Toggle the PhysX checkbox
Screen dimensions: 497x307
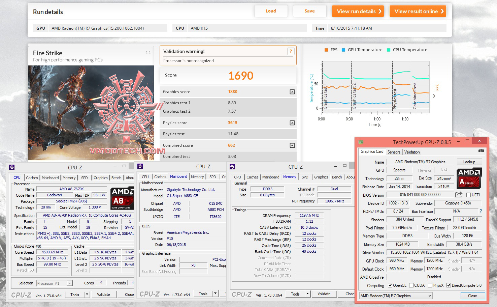[x=430, y=285]
